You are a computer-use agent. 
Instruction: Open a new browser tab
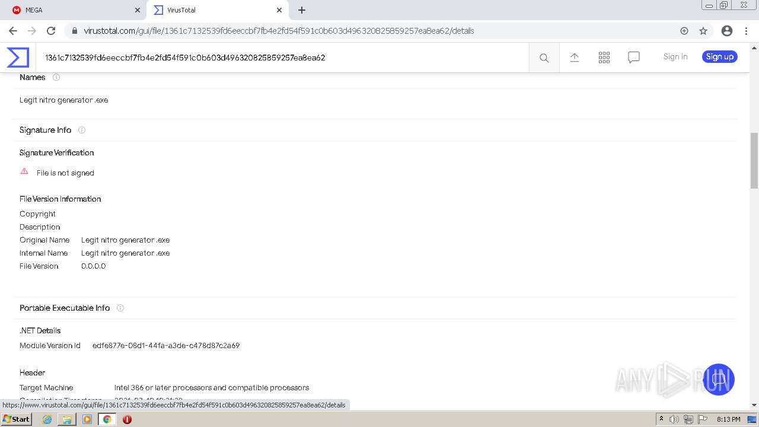[x=302, y=10]
